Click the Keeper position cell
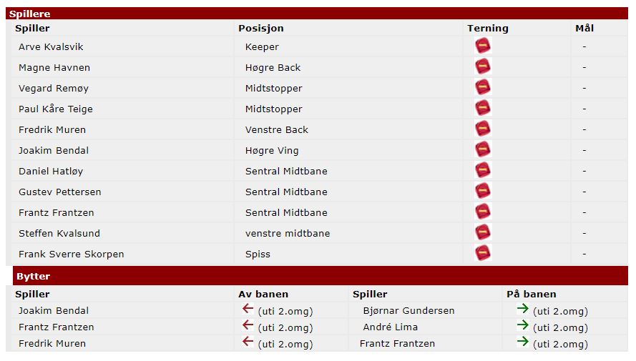 [262, 46]
